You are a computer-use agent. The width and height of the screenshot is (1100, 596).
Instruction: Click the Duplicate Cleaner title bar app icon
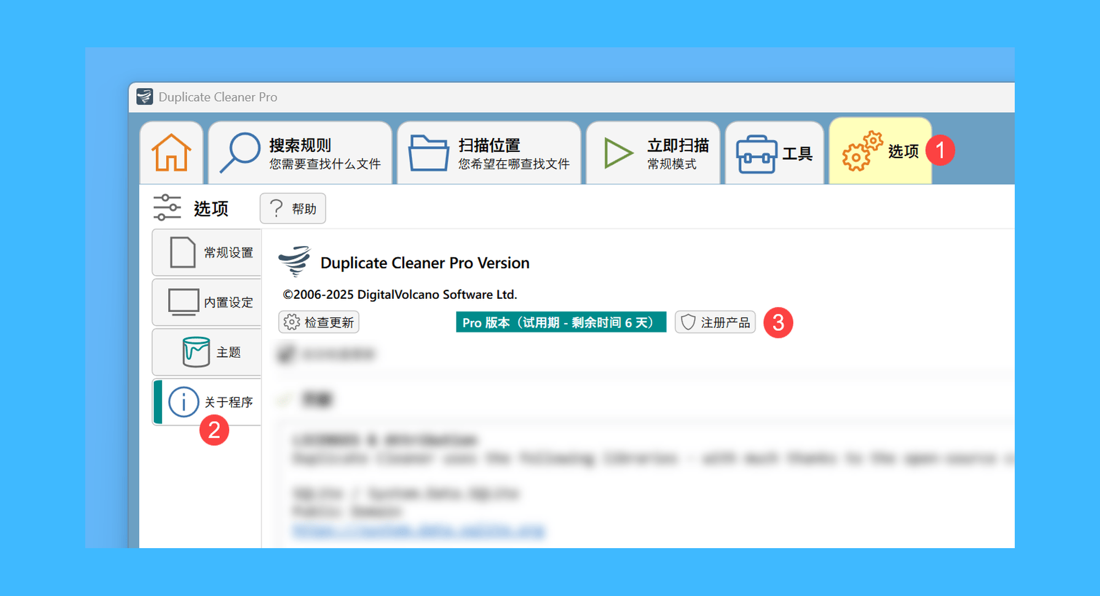pyautogui.click(x=145, y=97)
